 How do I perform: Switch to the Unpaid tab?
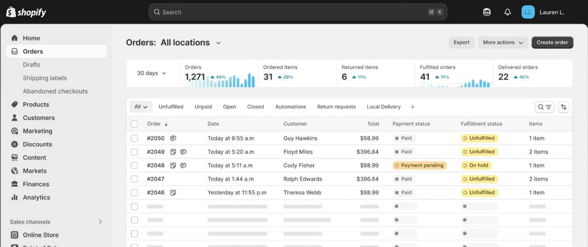click(203, 107)
